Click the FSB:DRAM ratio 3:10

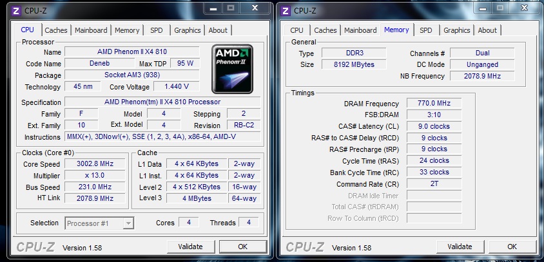434,115
